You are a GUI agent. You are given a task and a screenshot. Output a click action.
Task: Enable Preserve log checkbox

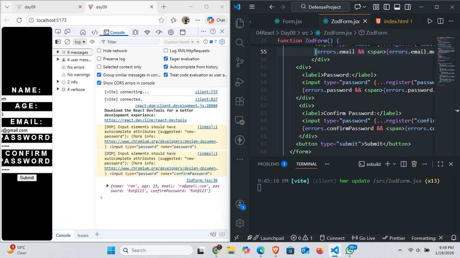click(99, 59)
